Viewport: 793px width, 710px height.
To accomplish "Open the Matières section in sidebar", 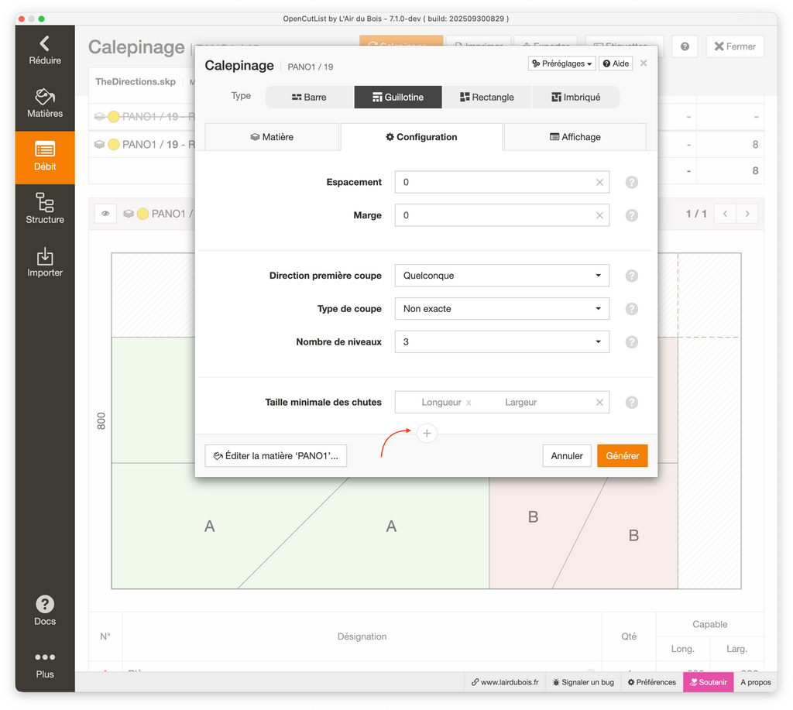I will (x=45, y=103).
